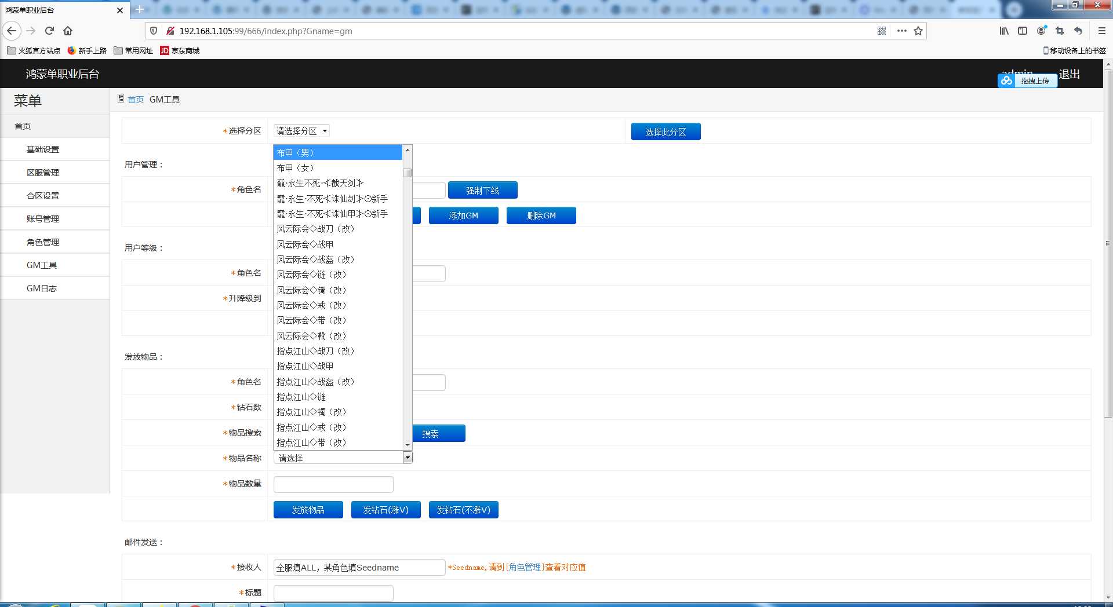Open Firefox library icon

click(x=1004, y=31)
